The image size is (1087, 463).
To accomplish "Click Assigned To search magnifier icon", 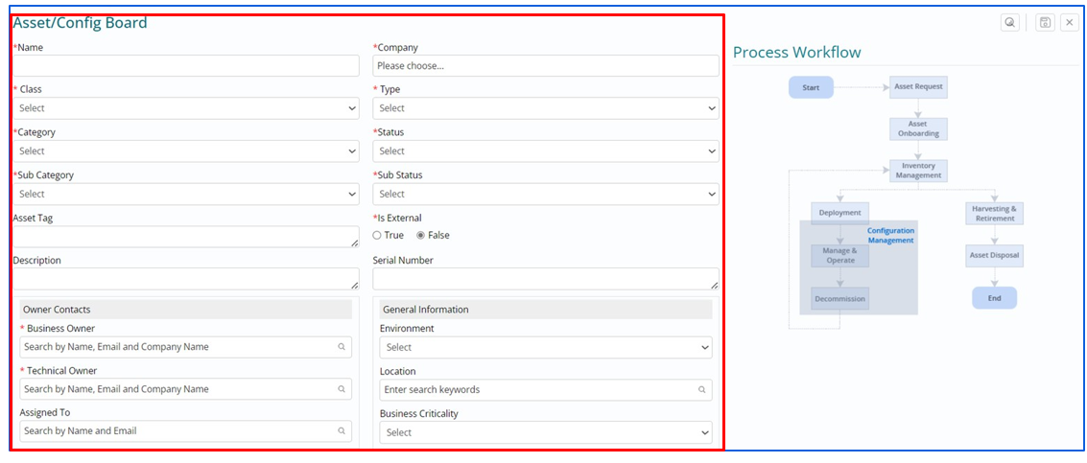I will pos(342,431).
